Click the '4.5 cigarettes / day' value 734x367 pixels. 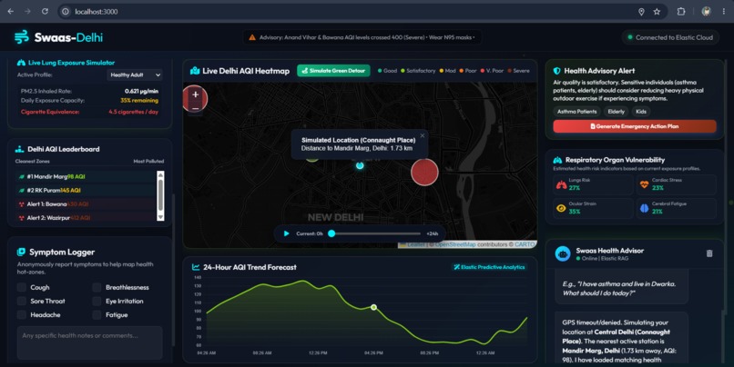click(x=133, y=112)
